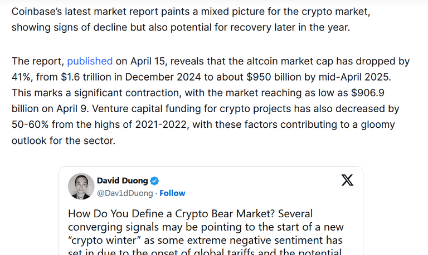The image size is (428, 255).
Task: Click the '$1.6 trillion' figure in the article
Action: click(x=86, y=77)
